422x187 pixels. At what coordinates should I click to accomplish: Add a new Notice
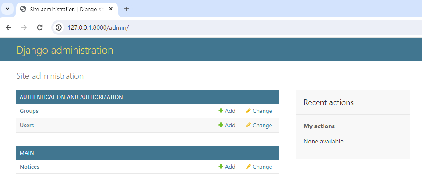pos(227,167)
